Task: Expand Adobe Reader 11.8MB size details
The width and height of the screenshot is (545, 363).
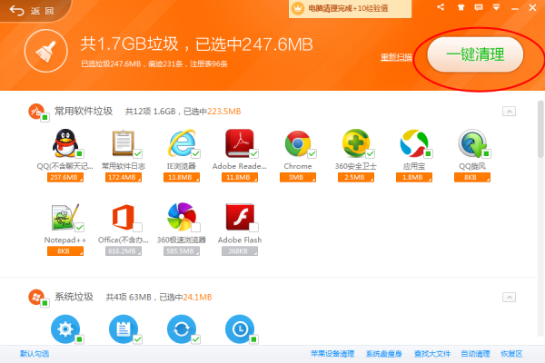Action: 240,178
